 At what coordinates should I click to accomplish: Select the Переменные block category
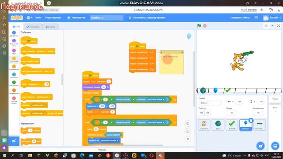(x=14, y=91)
